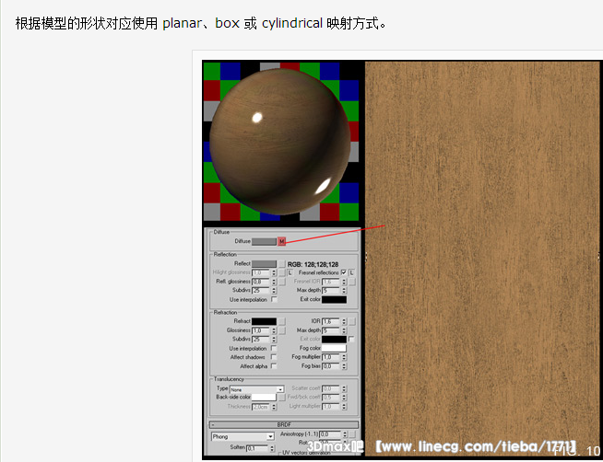Click the Soften value field
The image size is (603, 462).
click(x=257, y=448)
